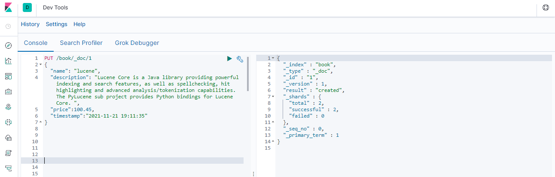Image resolution: width=555 pixels, height=177 pixels.
Task: Send request with green play button
Action: [229, 58]
